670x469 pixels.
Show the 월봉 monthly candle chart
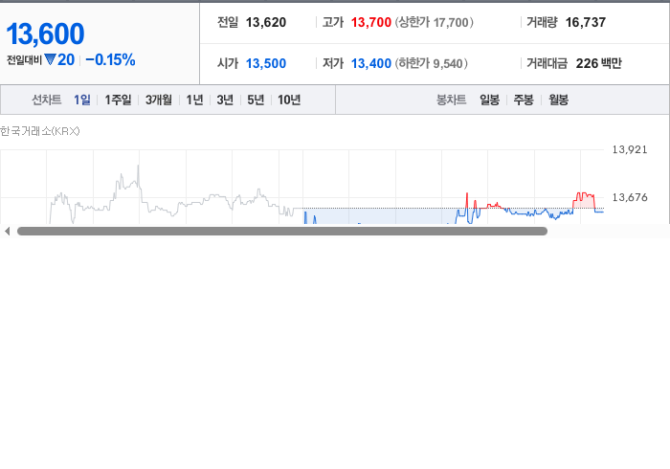click(x=558, y=100)
